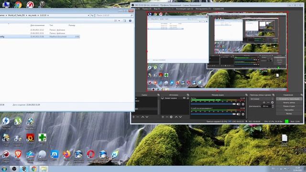Remove the selected source in OBS

[167, 117]
